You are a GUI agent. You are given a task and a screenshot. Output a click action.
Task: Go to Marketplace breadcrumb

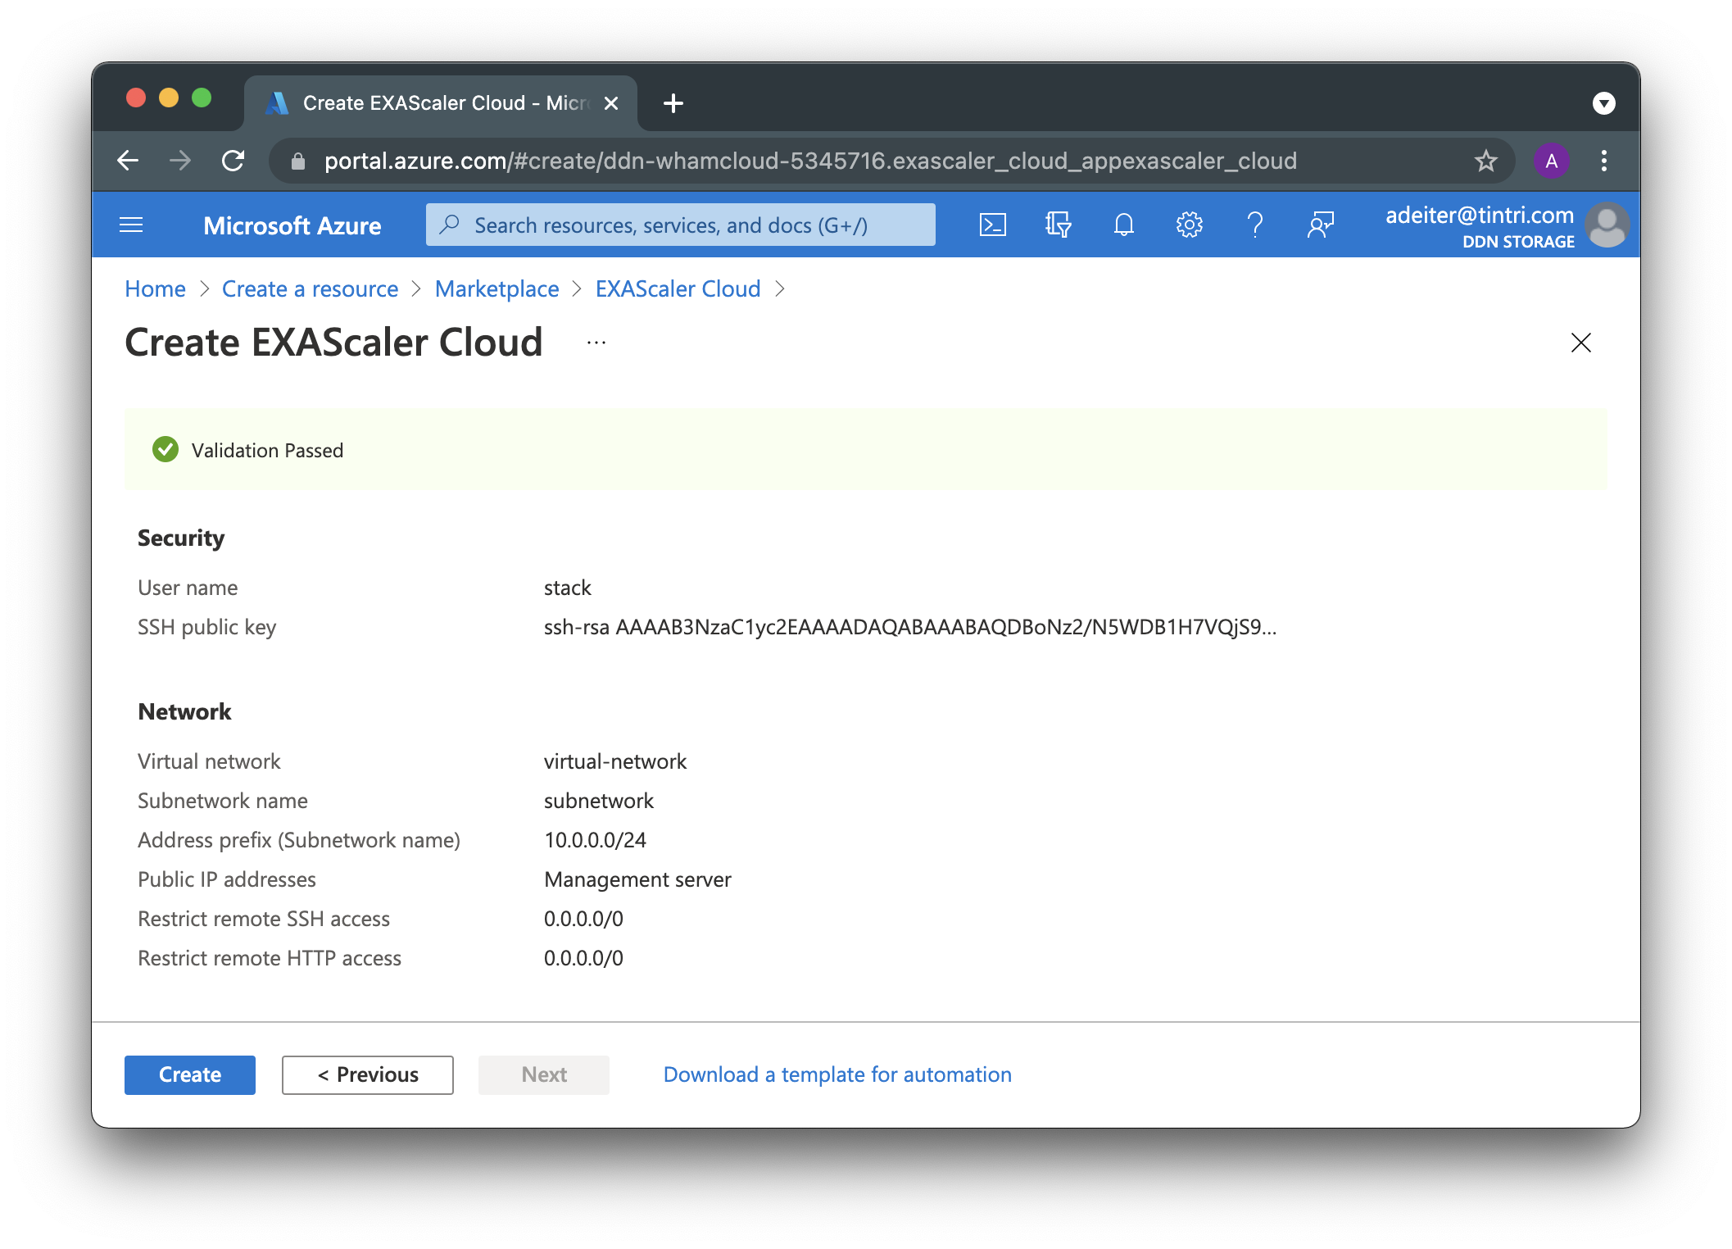[496, 288]
